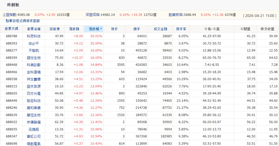
Task: Sort by 漲跌額 column header
Action: coord(74,29)
